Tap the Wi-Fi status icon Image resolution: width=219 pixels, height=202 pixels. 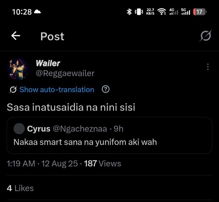pyautogui.click(x=161, y=12)
